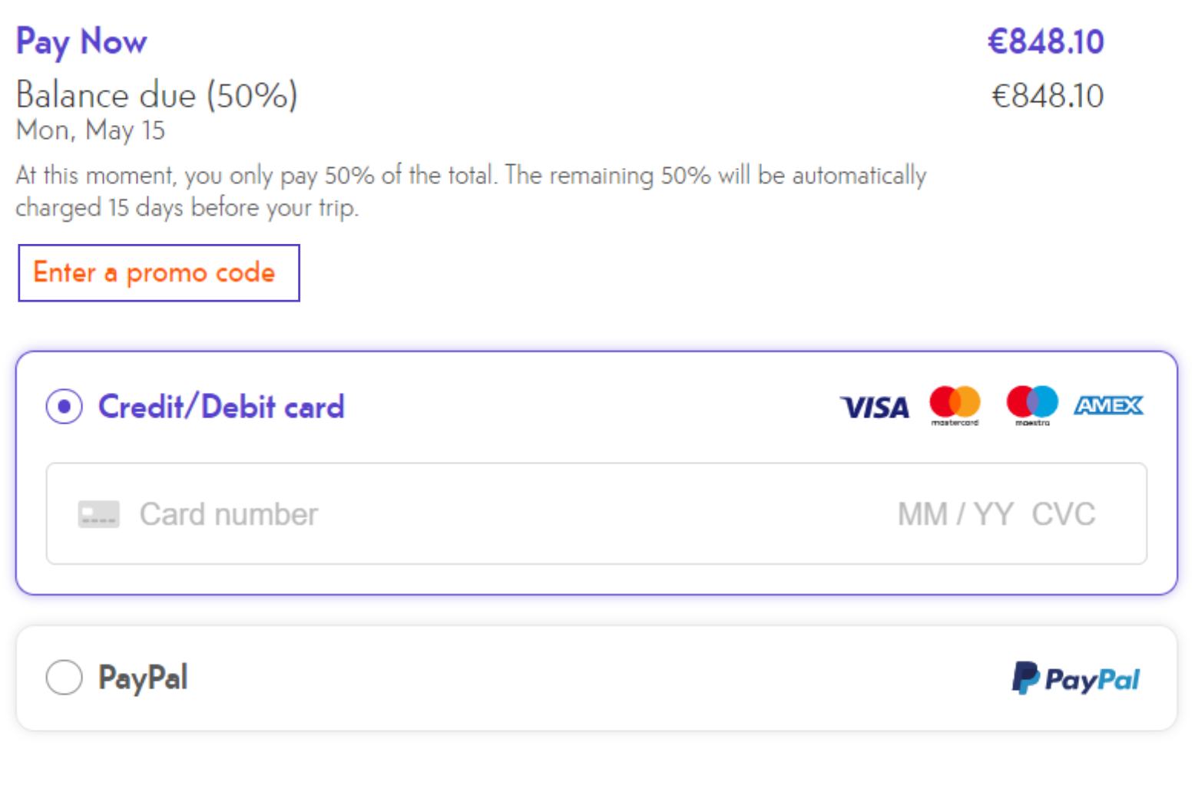This screenshot has width=1195, height=795.
Task: Click the Pay Now heading
Action: 81,42
